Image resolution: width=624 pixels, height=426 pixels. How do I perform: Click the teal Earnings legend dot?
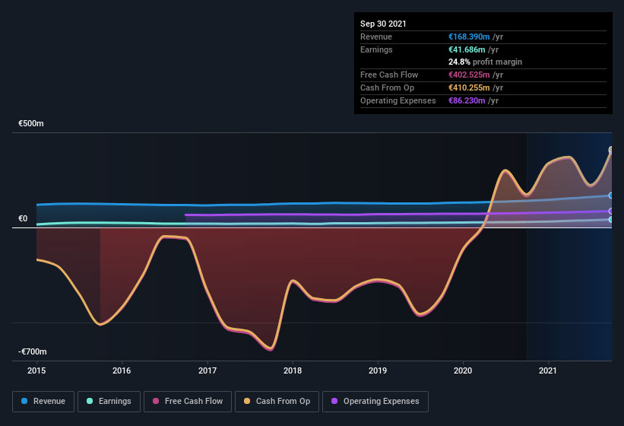90,401
